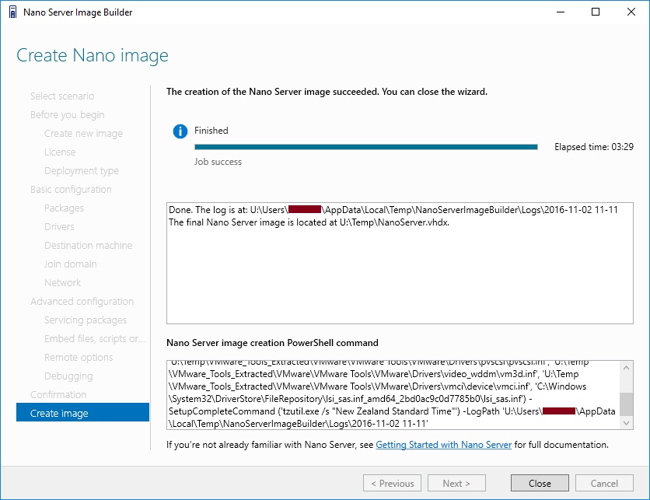Click the 'creation of the Nano Server image succeeded' message
This screenshot has width=650, height=500.
click(327, 92)
